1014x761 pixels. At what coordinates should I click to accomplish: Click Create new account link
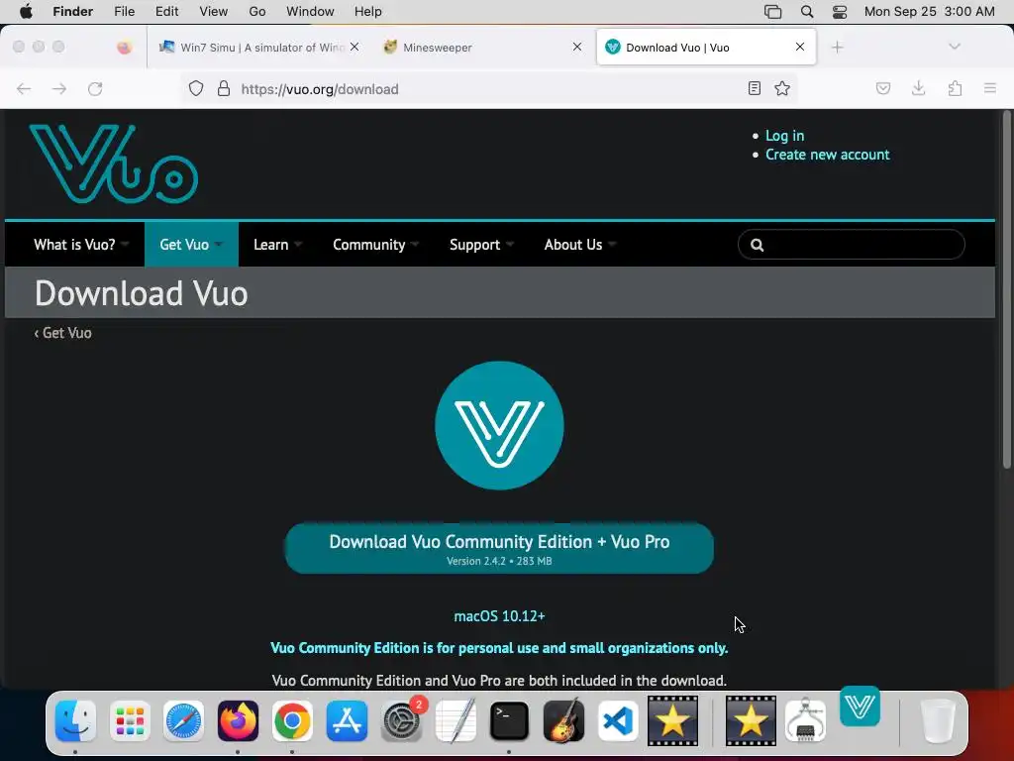coord(828,155)
